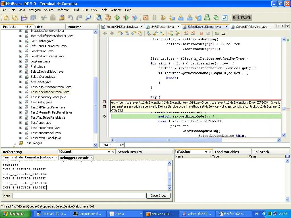
Task: Click the Open Project folder icon
Action: pyautogui.click(x=24, y=18)
